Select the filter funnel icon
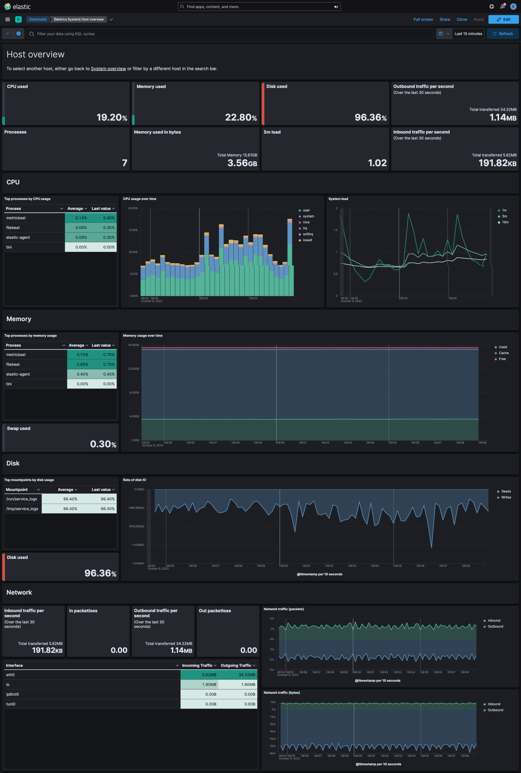 click(x=7, y=34)
